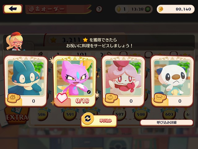The width and height of the screenshot is (198, 149).
Task: Select the pink Sneasel customer card
Action: (x=75, y=81)
